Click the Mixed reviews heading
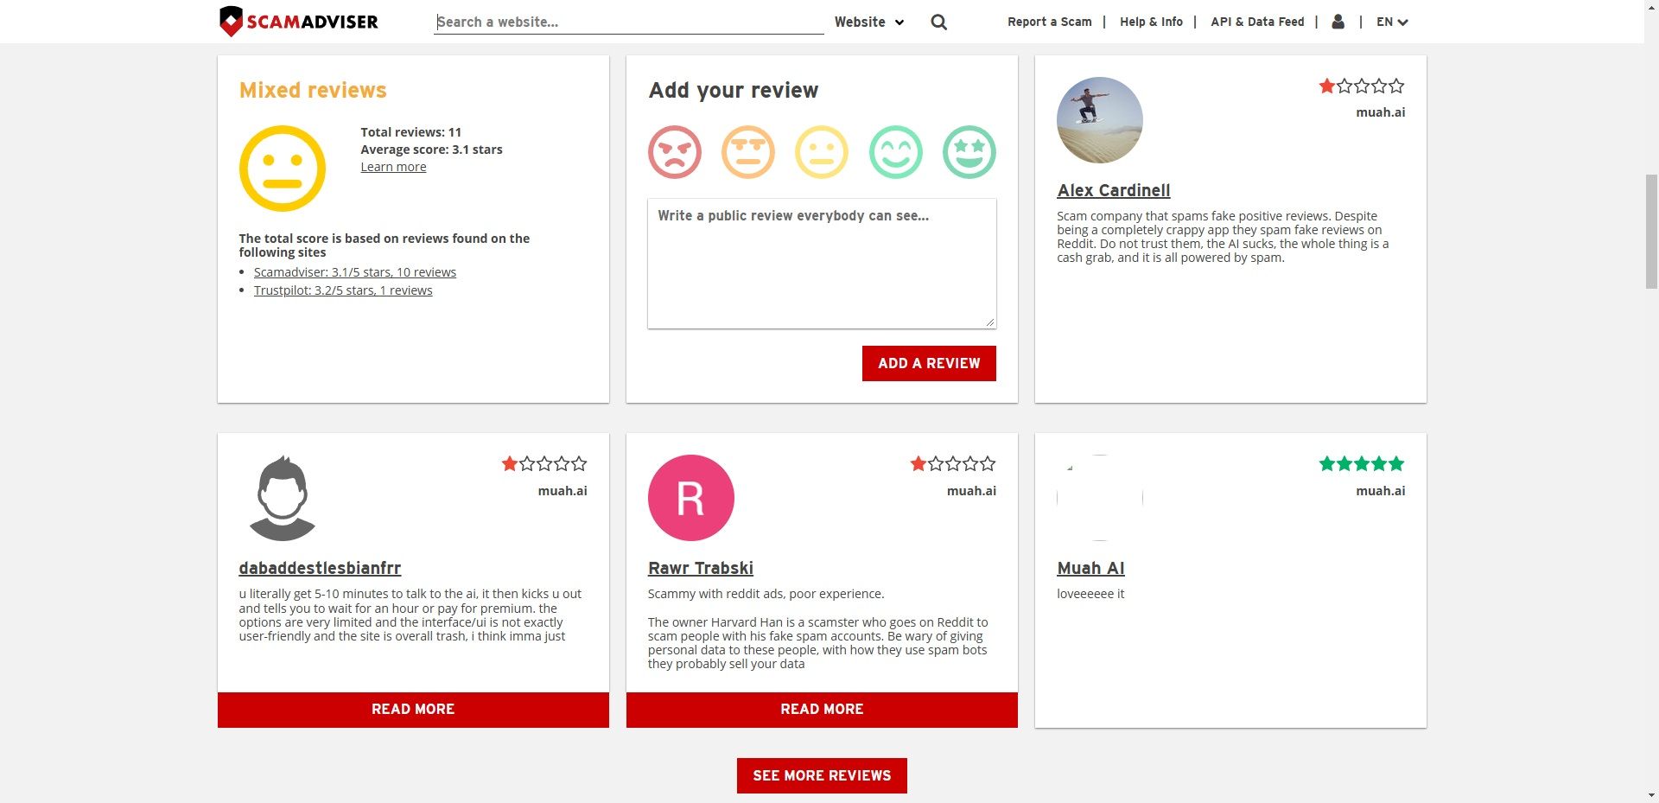Image resolution: width=1659 pixels, height=803 pixels. pos(313,90)
